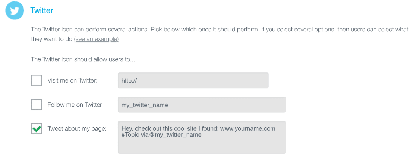
Task: Click the '#Topic via@my_twitter_name' line
Action: coord(161,135)
